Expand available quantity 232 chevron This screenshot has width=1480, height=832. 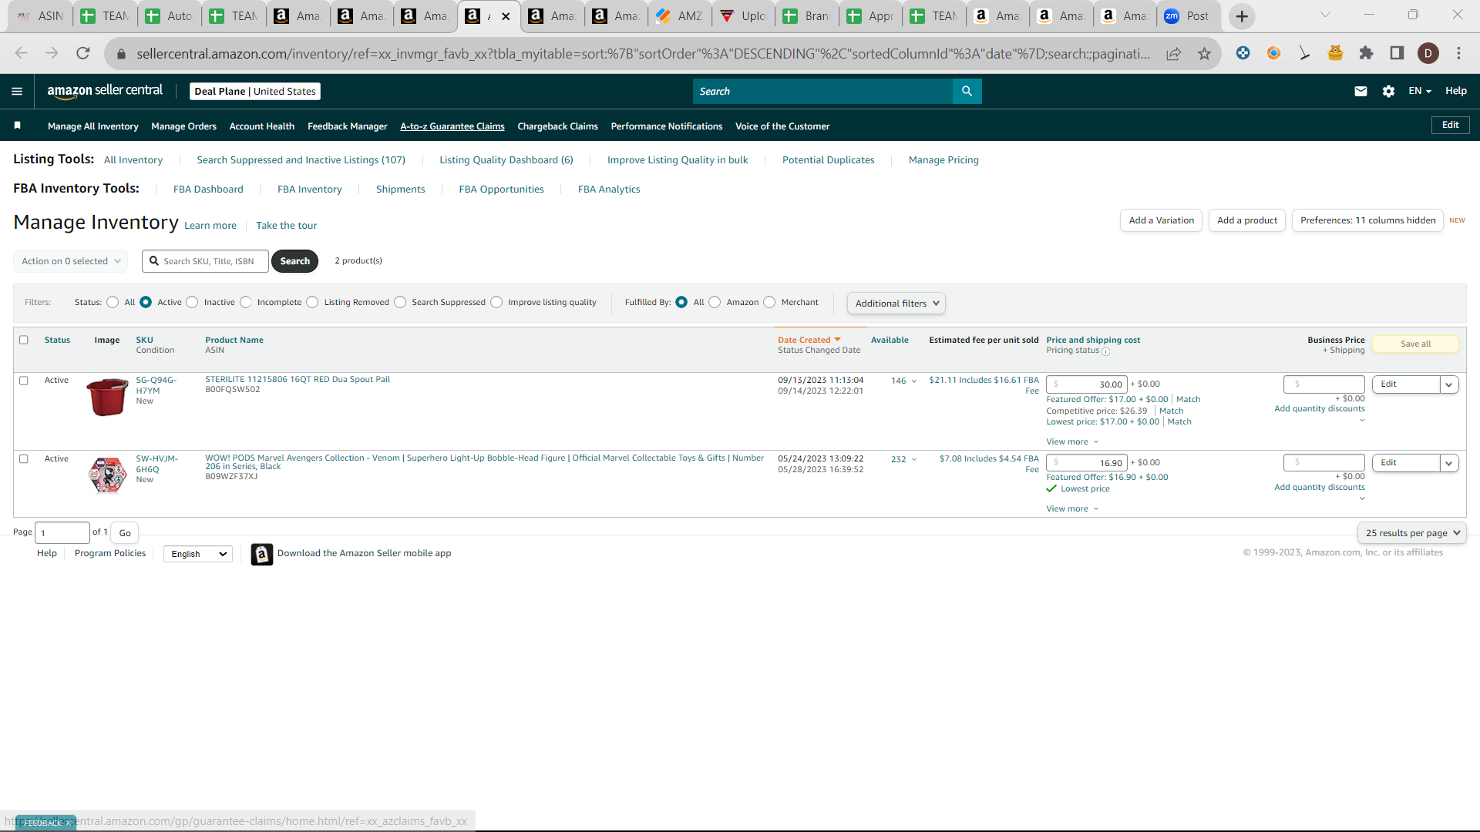914,460
